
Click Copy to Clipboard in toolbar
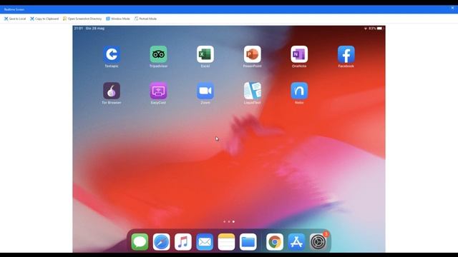[x=44, y=19]
